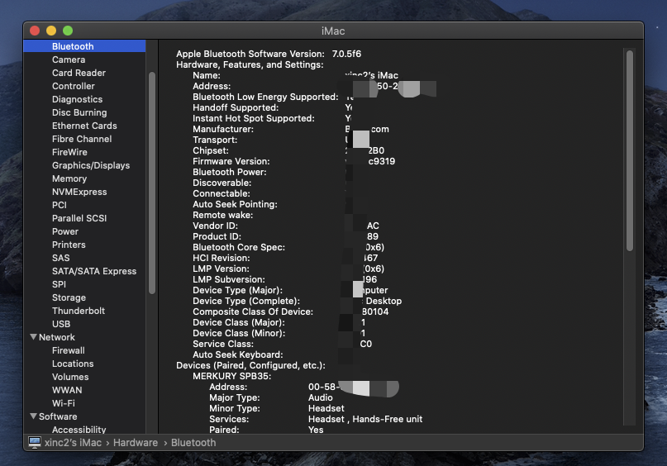Screen dimensions: 667x466
Task: Click 'Instant Hot Spot Supported:' label
Action: tap(254, 118)
